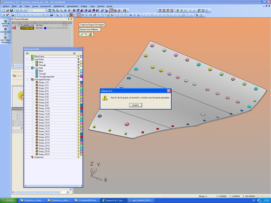The image size is (271, 203).
Task: Click the Opciones Auto Rellenar button
Action: (x=89, y=29)
